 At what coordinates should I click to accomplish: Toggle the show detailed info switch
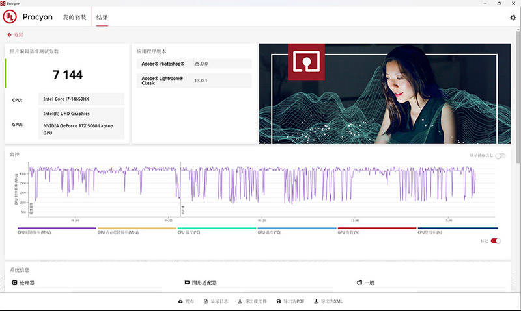point(500,156)
